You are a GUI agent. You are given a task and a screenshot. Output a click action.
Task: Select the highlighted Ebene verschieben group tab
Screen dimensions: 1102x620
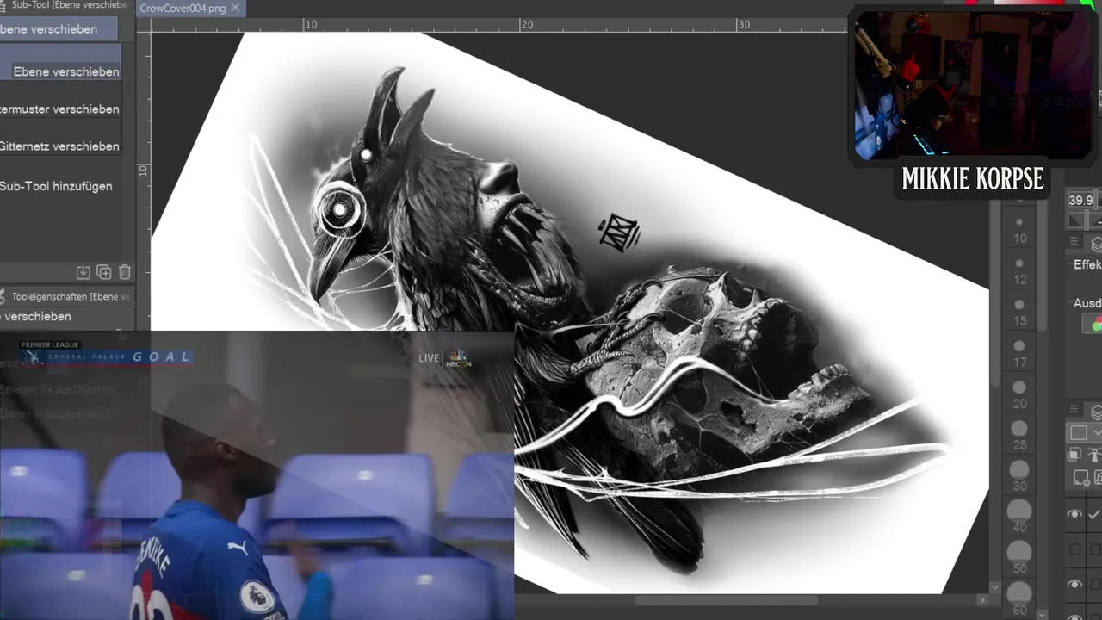click(x=59, y=29)
